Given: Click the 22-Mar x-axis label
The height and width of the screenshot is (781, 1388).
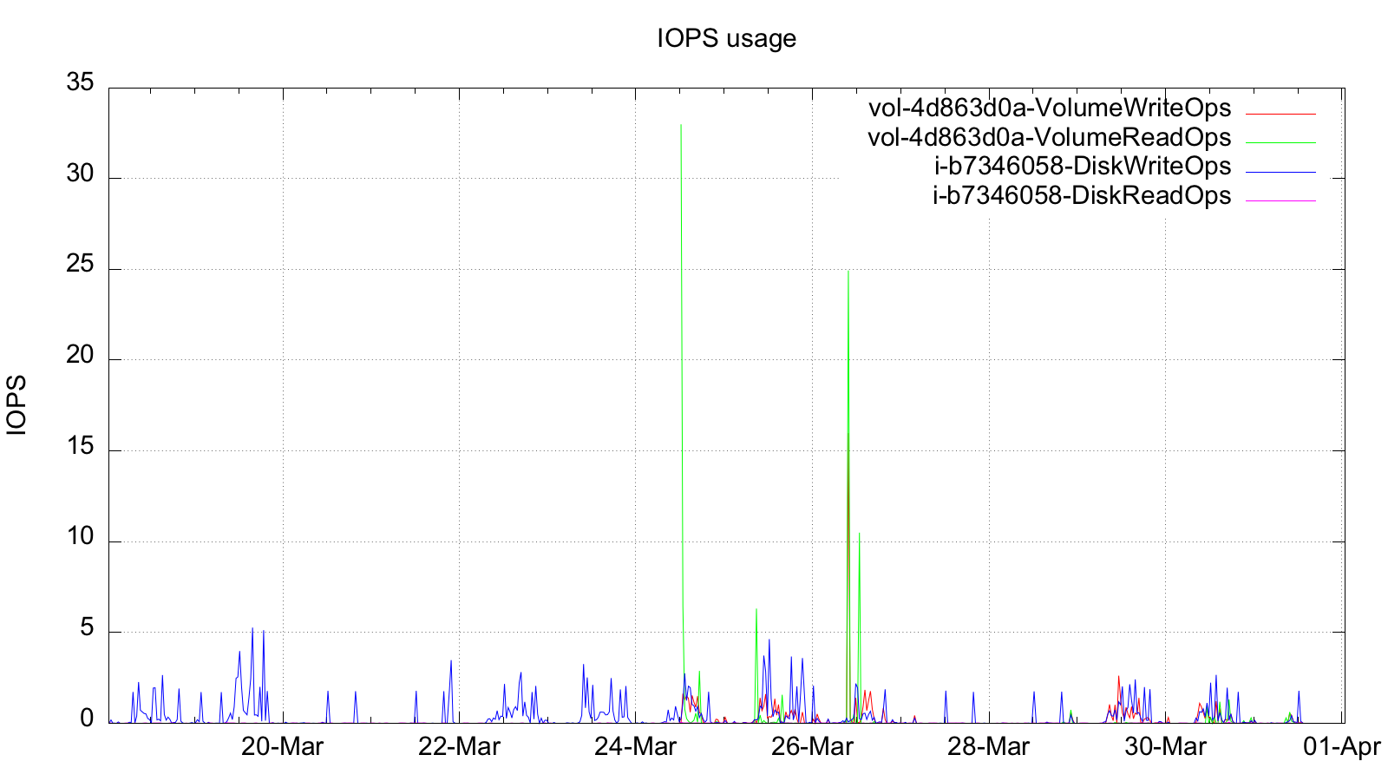Looking at the screenshot, I should [x=459, y=746].
